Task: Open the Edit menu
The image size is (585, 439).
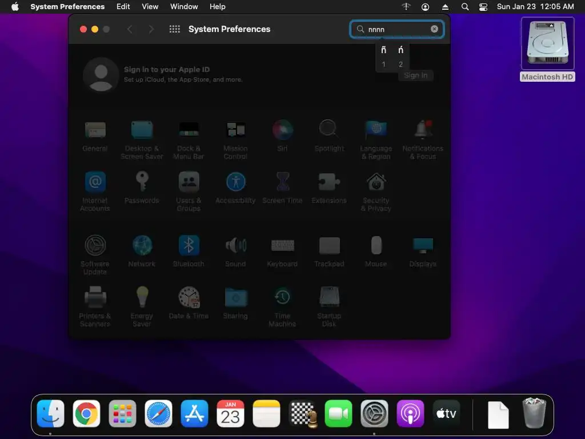Action: tap(123, 7)
